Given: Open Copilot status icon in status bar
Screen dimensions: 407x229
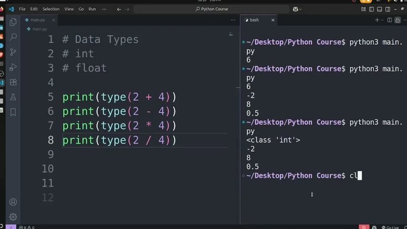Looking at the screenshot, I should (x=374, y=227).
